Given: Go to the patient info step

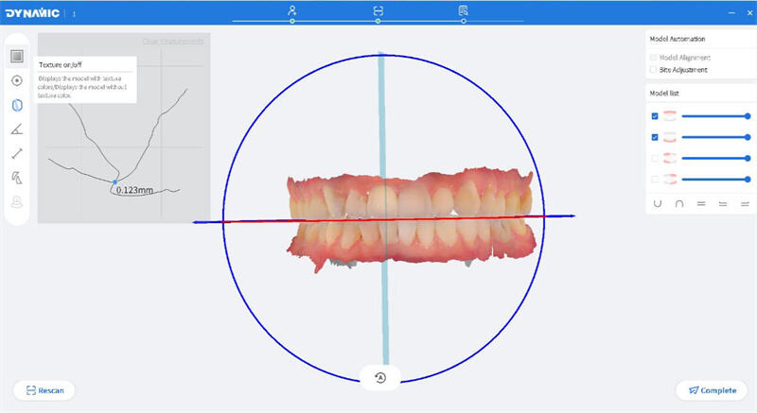Looking at the screenshot, I should pos(293,11).
